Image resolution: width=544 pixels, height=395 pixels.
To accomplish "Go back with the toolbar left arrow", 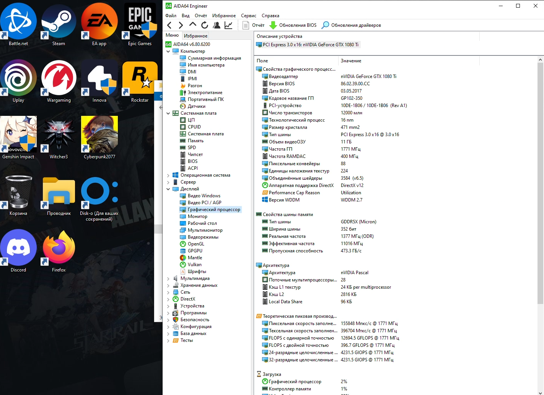I will click(x=169, y=25).
